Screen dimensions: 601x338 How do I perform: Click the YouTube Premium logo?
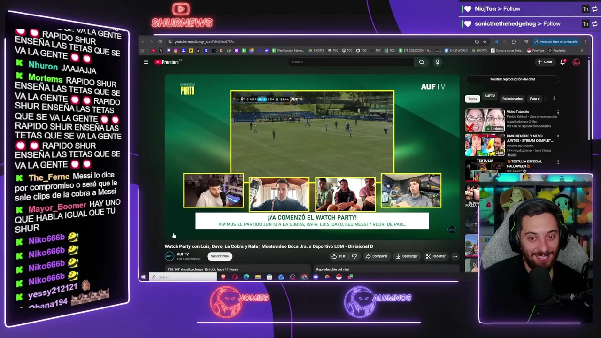tap(167, 62)
